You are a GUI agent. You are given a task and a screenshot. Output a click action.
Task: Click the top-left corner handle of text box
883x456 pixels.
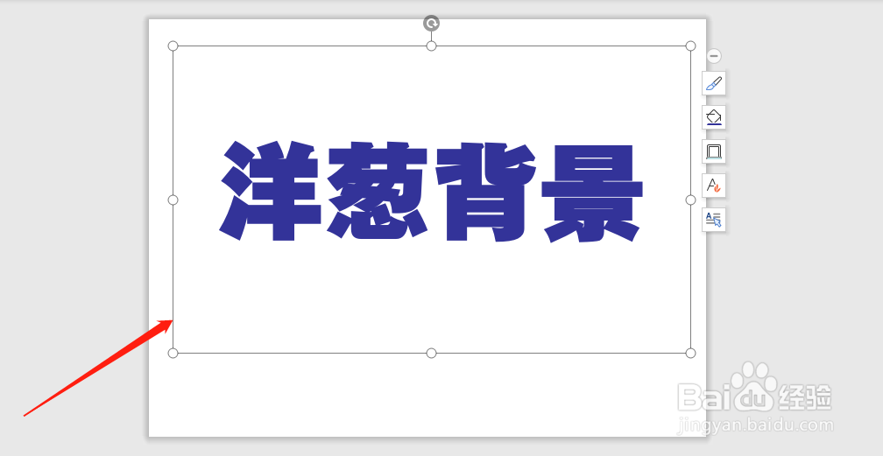tap(173, 46)
